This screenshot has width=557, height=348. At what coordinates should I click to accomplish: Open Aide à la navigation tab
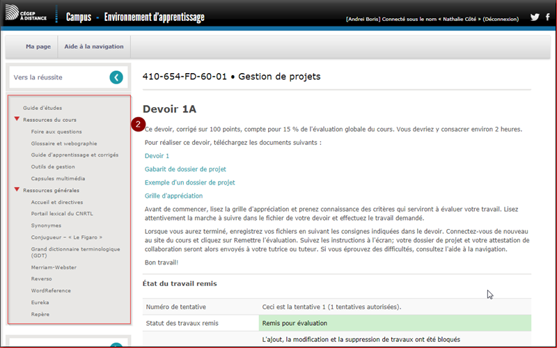(93, 47)
